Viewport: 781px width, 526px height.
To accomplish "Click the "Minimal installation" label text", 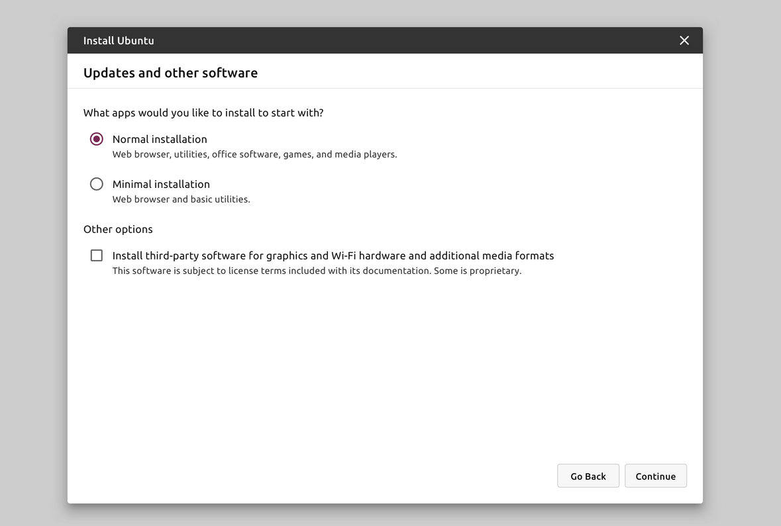I will [x=161, y=184].
